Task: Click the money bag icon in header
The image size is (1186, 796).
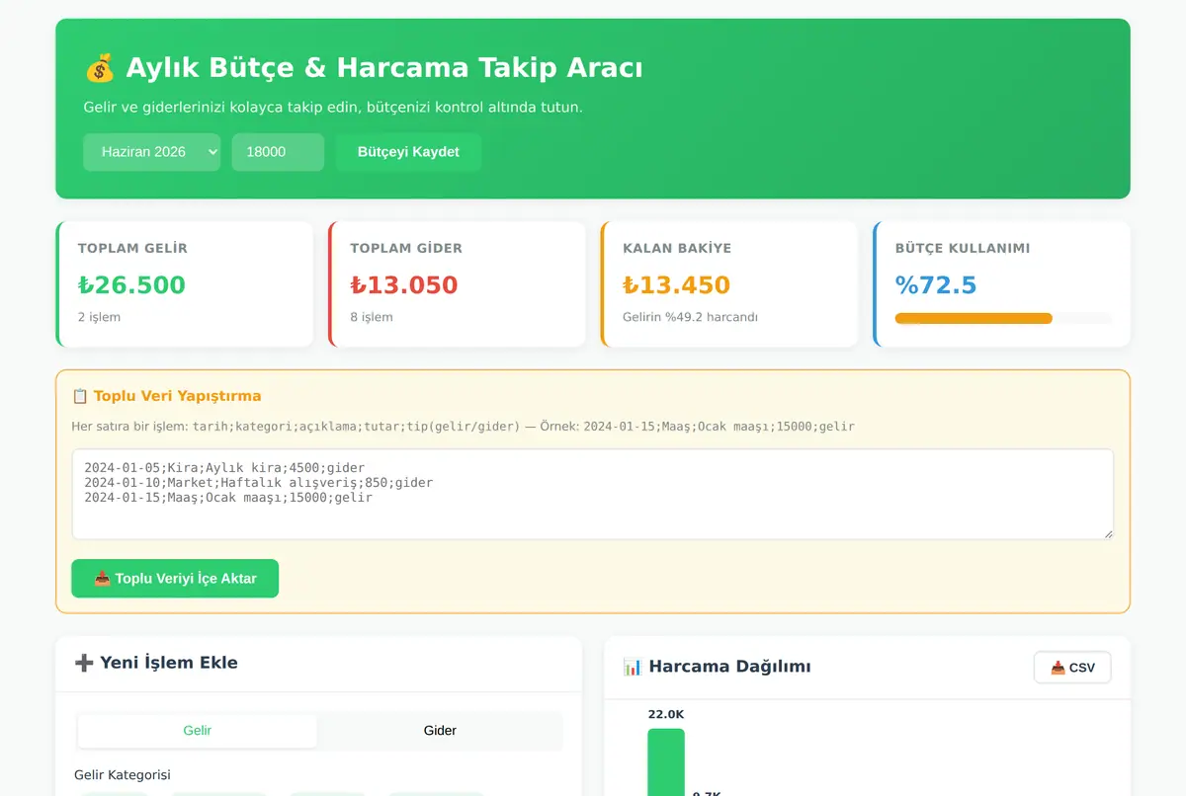Action: (100, 68)
